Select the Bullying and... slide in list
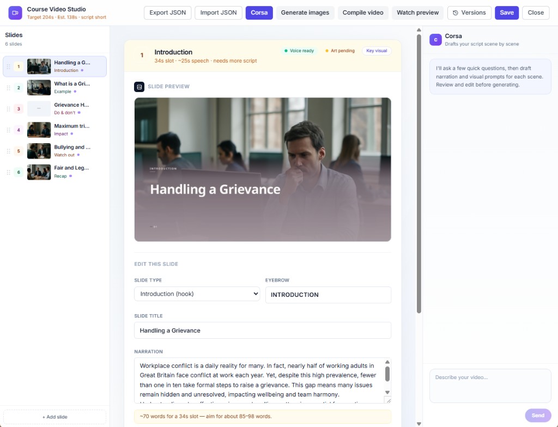This screenshot has height=427, width=558. 55,151
